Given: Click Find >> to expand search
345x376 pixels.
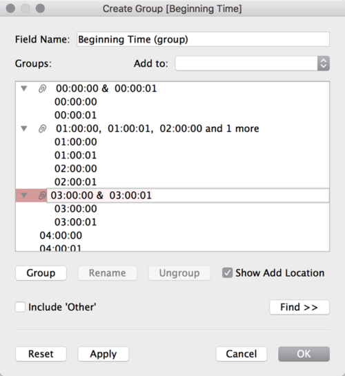Looking at the screenshot, I should (x=299, y=307).
